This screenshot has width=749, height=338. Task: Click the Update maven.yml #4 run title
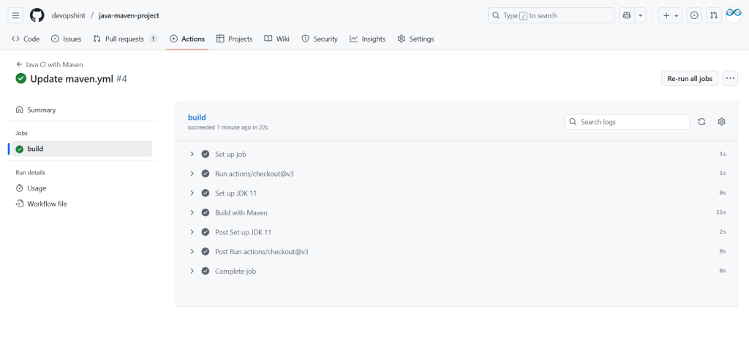click(79, 79)
